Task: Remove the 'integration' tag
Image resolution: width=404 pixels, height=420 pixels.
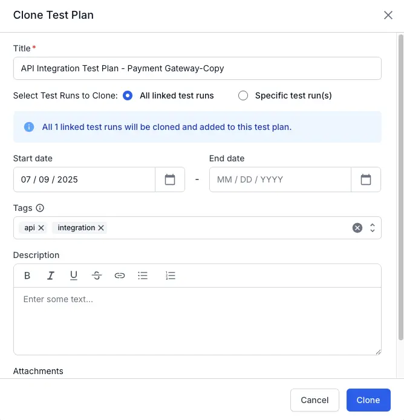Action: click(x=101, y=228)
